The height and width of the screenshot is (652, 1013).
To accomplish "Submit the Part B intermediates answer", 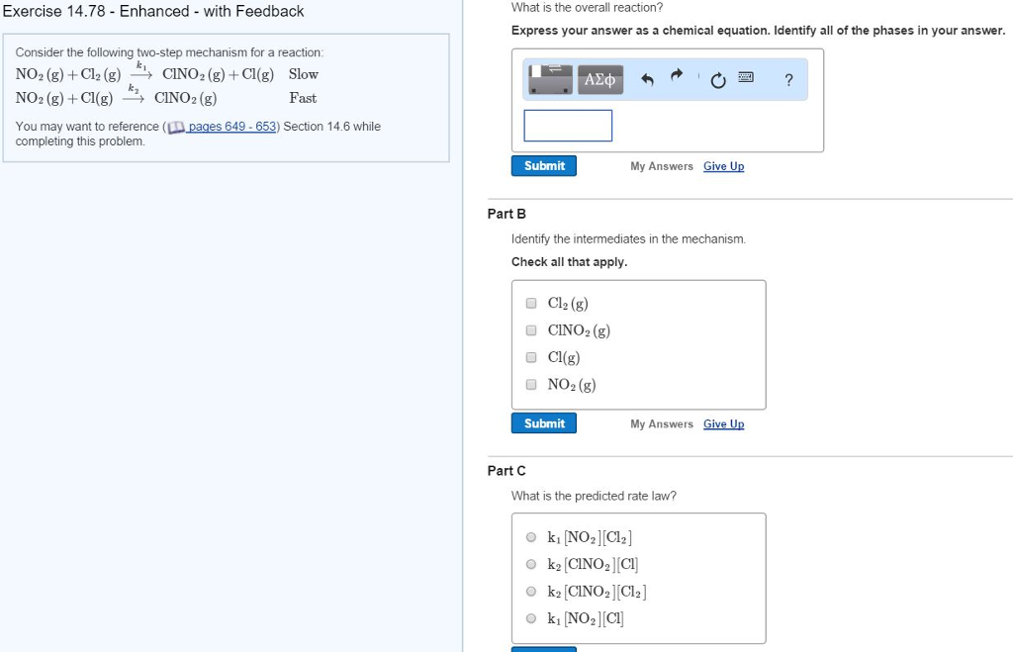I will (543, 422).
